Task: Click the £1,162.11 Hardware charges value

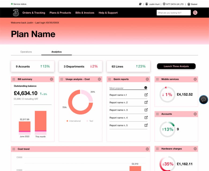Action: 185,164
